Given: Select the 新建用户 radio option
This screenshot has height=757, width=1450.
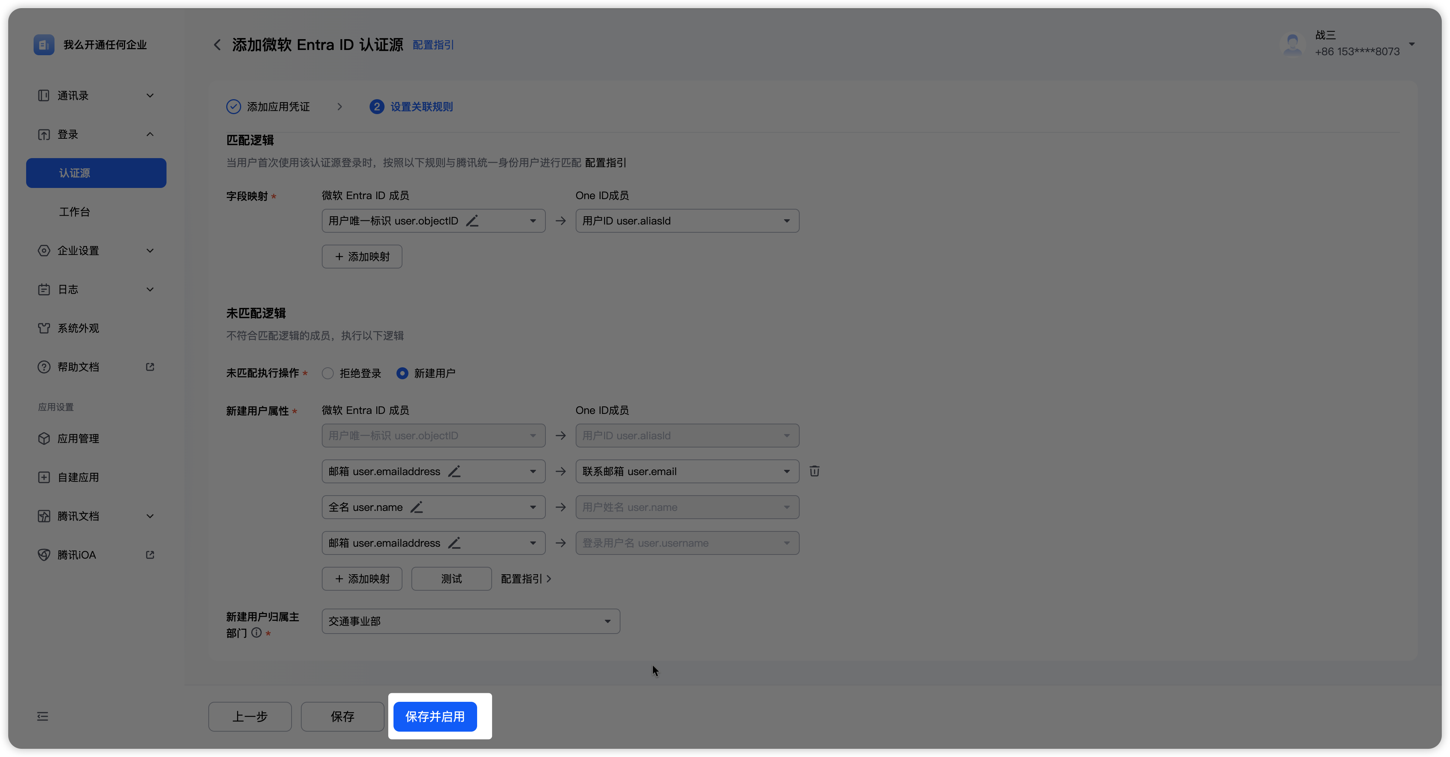Looking at the screenshot, I should click(x=402, y=373).
